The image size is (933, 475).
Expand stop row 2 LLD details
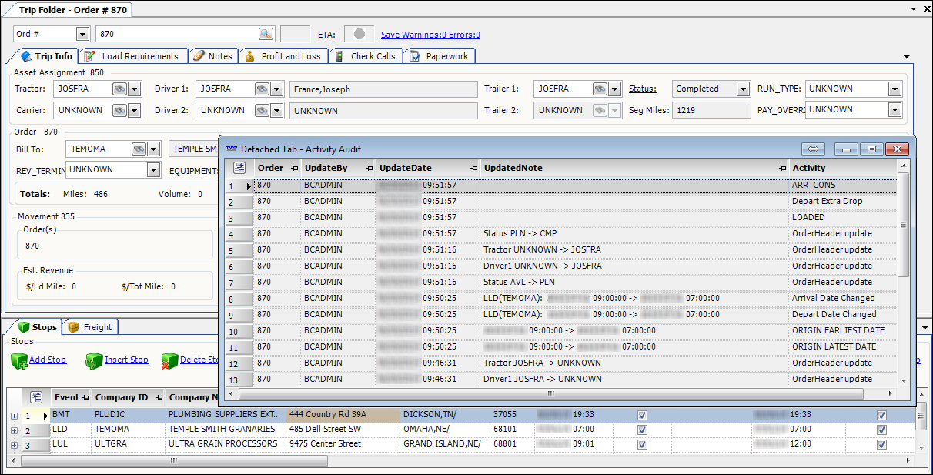tap(14, 430)
